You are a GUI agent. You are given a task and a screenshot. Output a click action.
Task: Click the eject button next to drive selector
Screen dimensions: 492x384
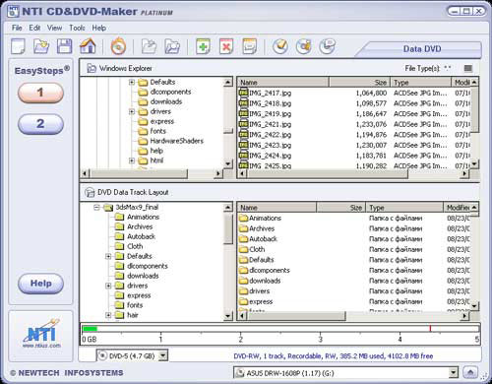[x=470, y=372]
